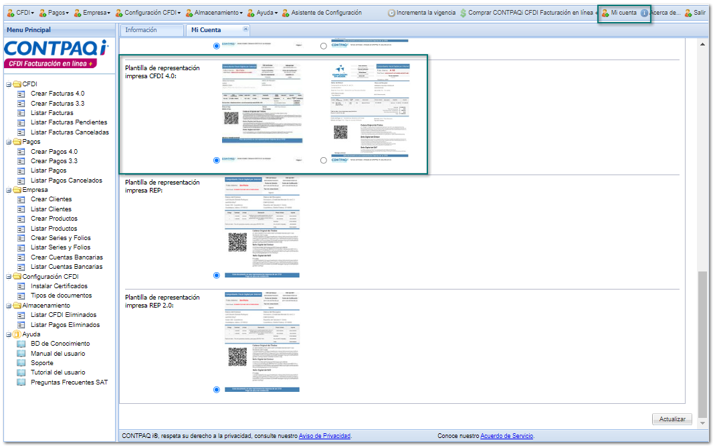Image resolution: width=715 pixels, height=448 pixels.
Task: Switch to the Información tab
Action: coord(151,30)
